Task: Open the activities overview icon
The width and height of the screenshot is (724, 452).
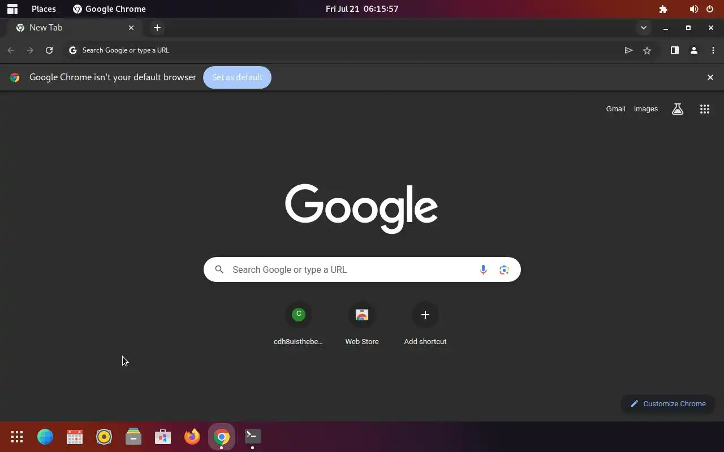Action: click(12, 9)
